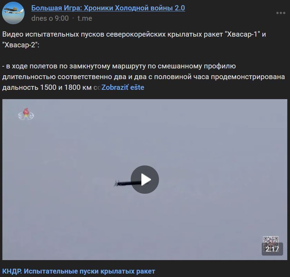Play the missile test video
Image resolution: width=290 pixels, height=277 pixels.
click(145, 179)
